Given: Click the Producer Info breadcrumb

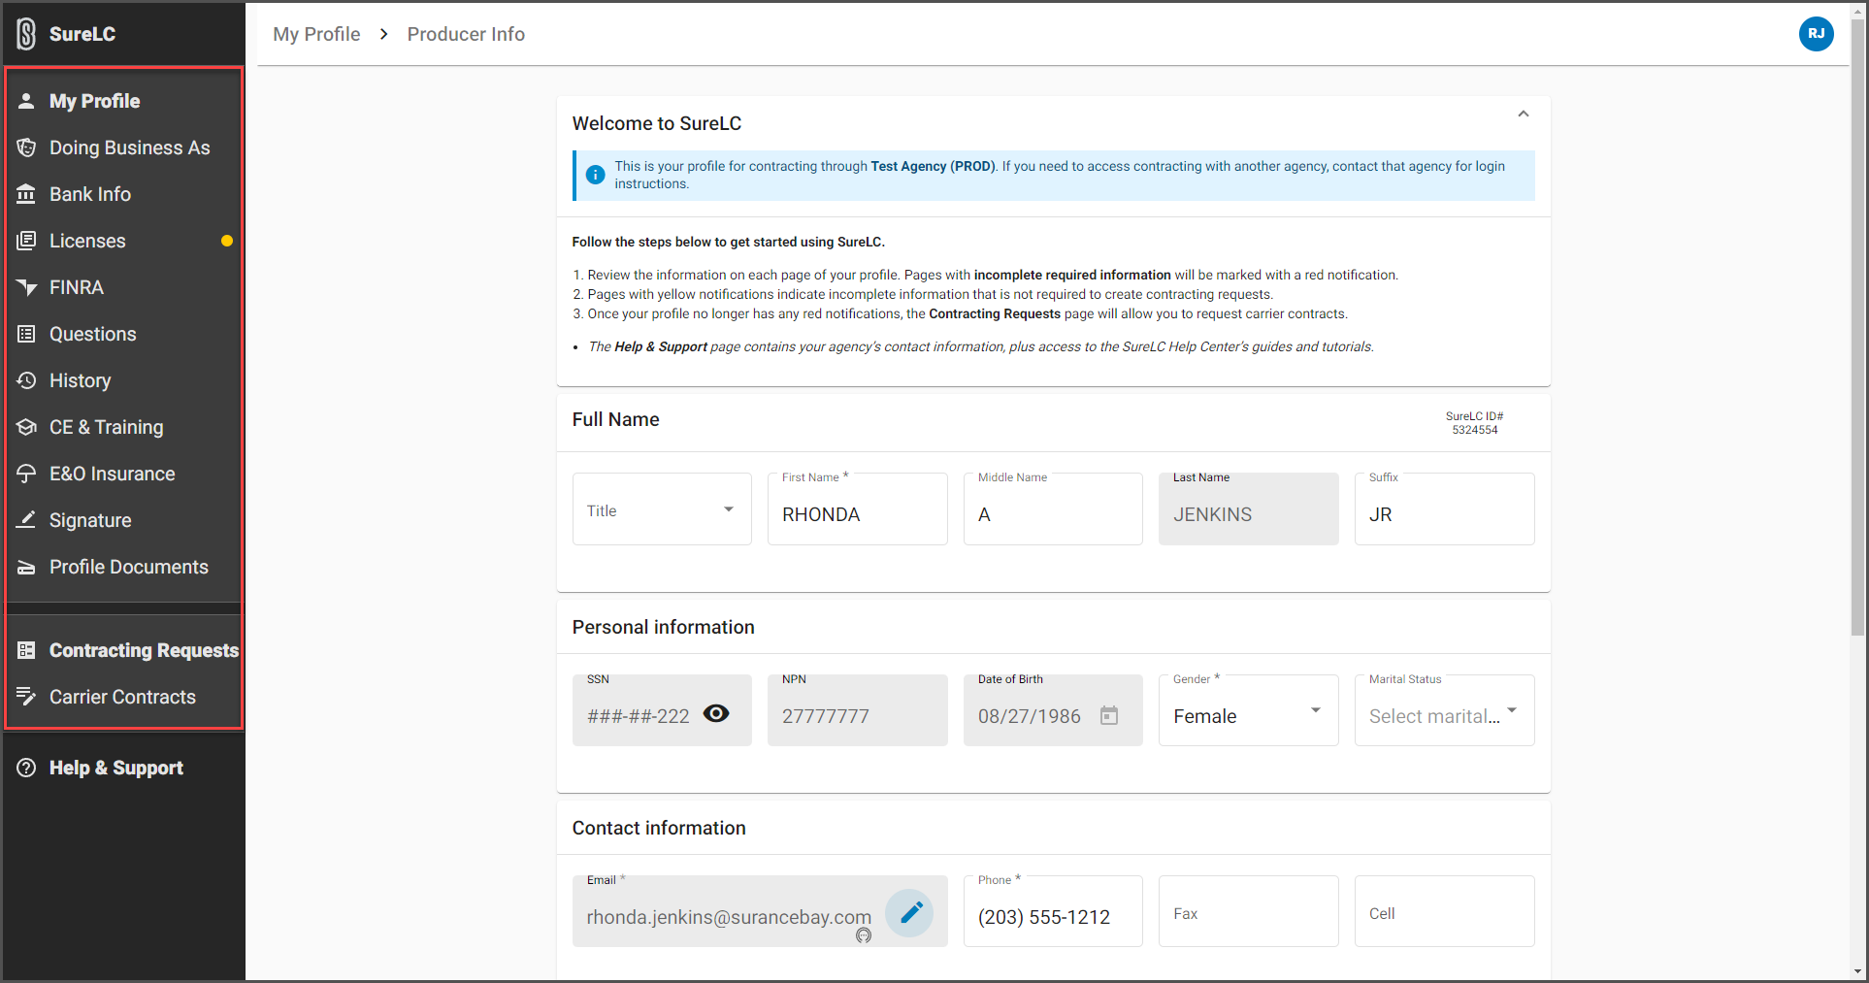Looking at the screenshot, I should click(466, 34).
